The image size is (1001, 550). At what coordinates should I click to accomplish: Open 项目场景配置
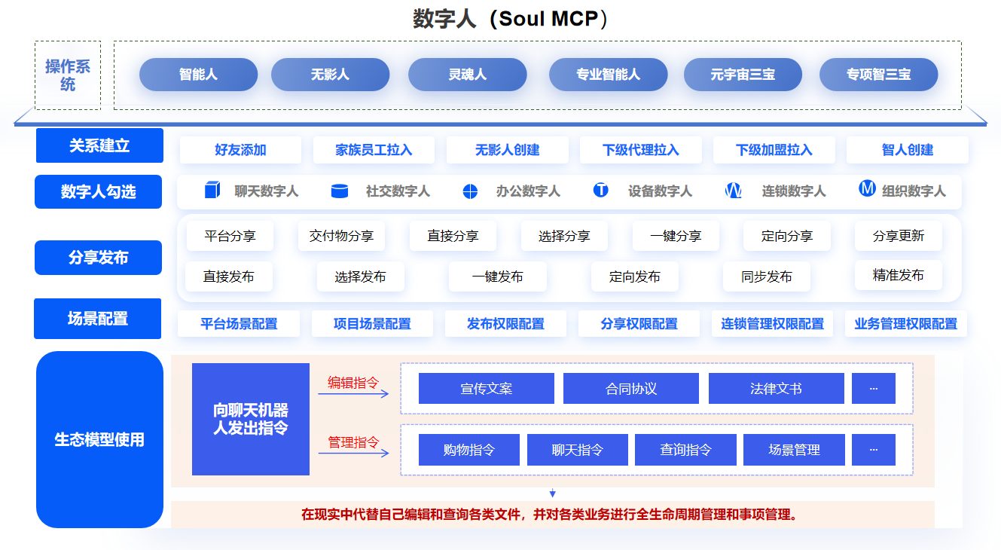click(372, 324)
